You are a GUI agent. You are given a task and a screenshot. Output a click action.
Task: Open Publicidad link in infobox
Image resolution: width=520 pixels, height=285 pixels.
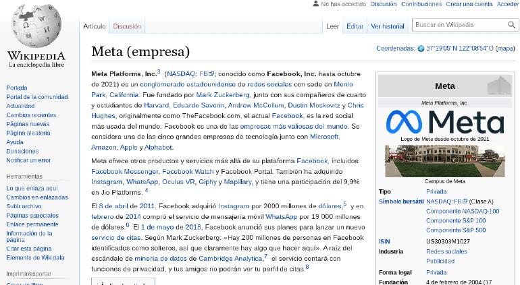click(x=440, y=261)
